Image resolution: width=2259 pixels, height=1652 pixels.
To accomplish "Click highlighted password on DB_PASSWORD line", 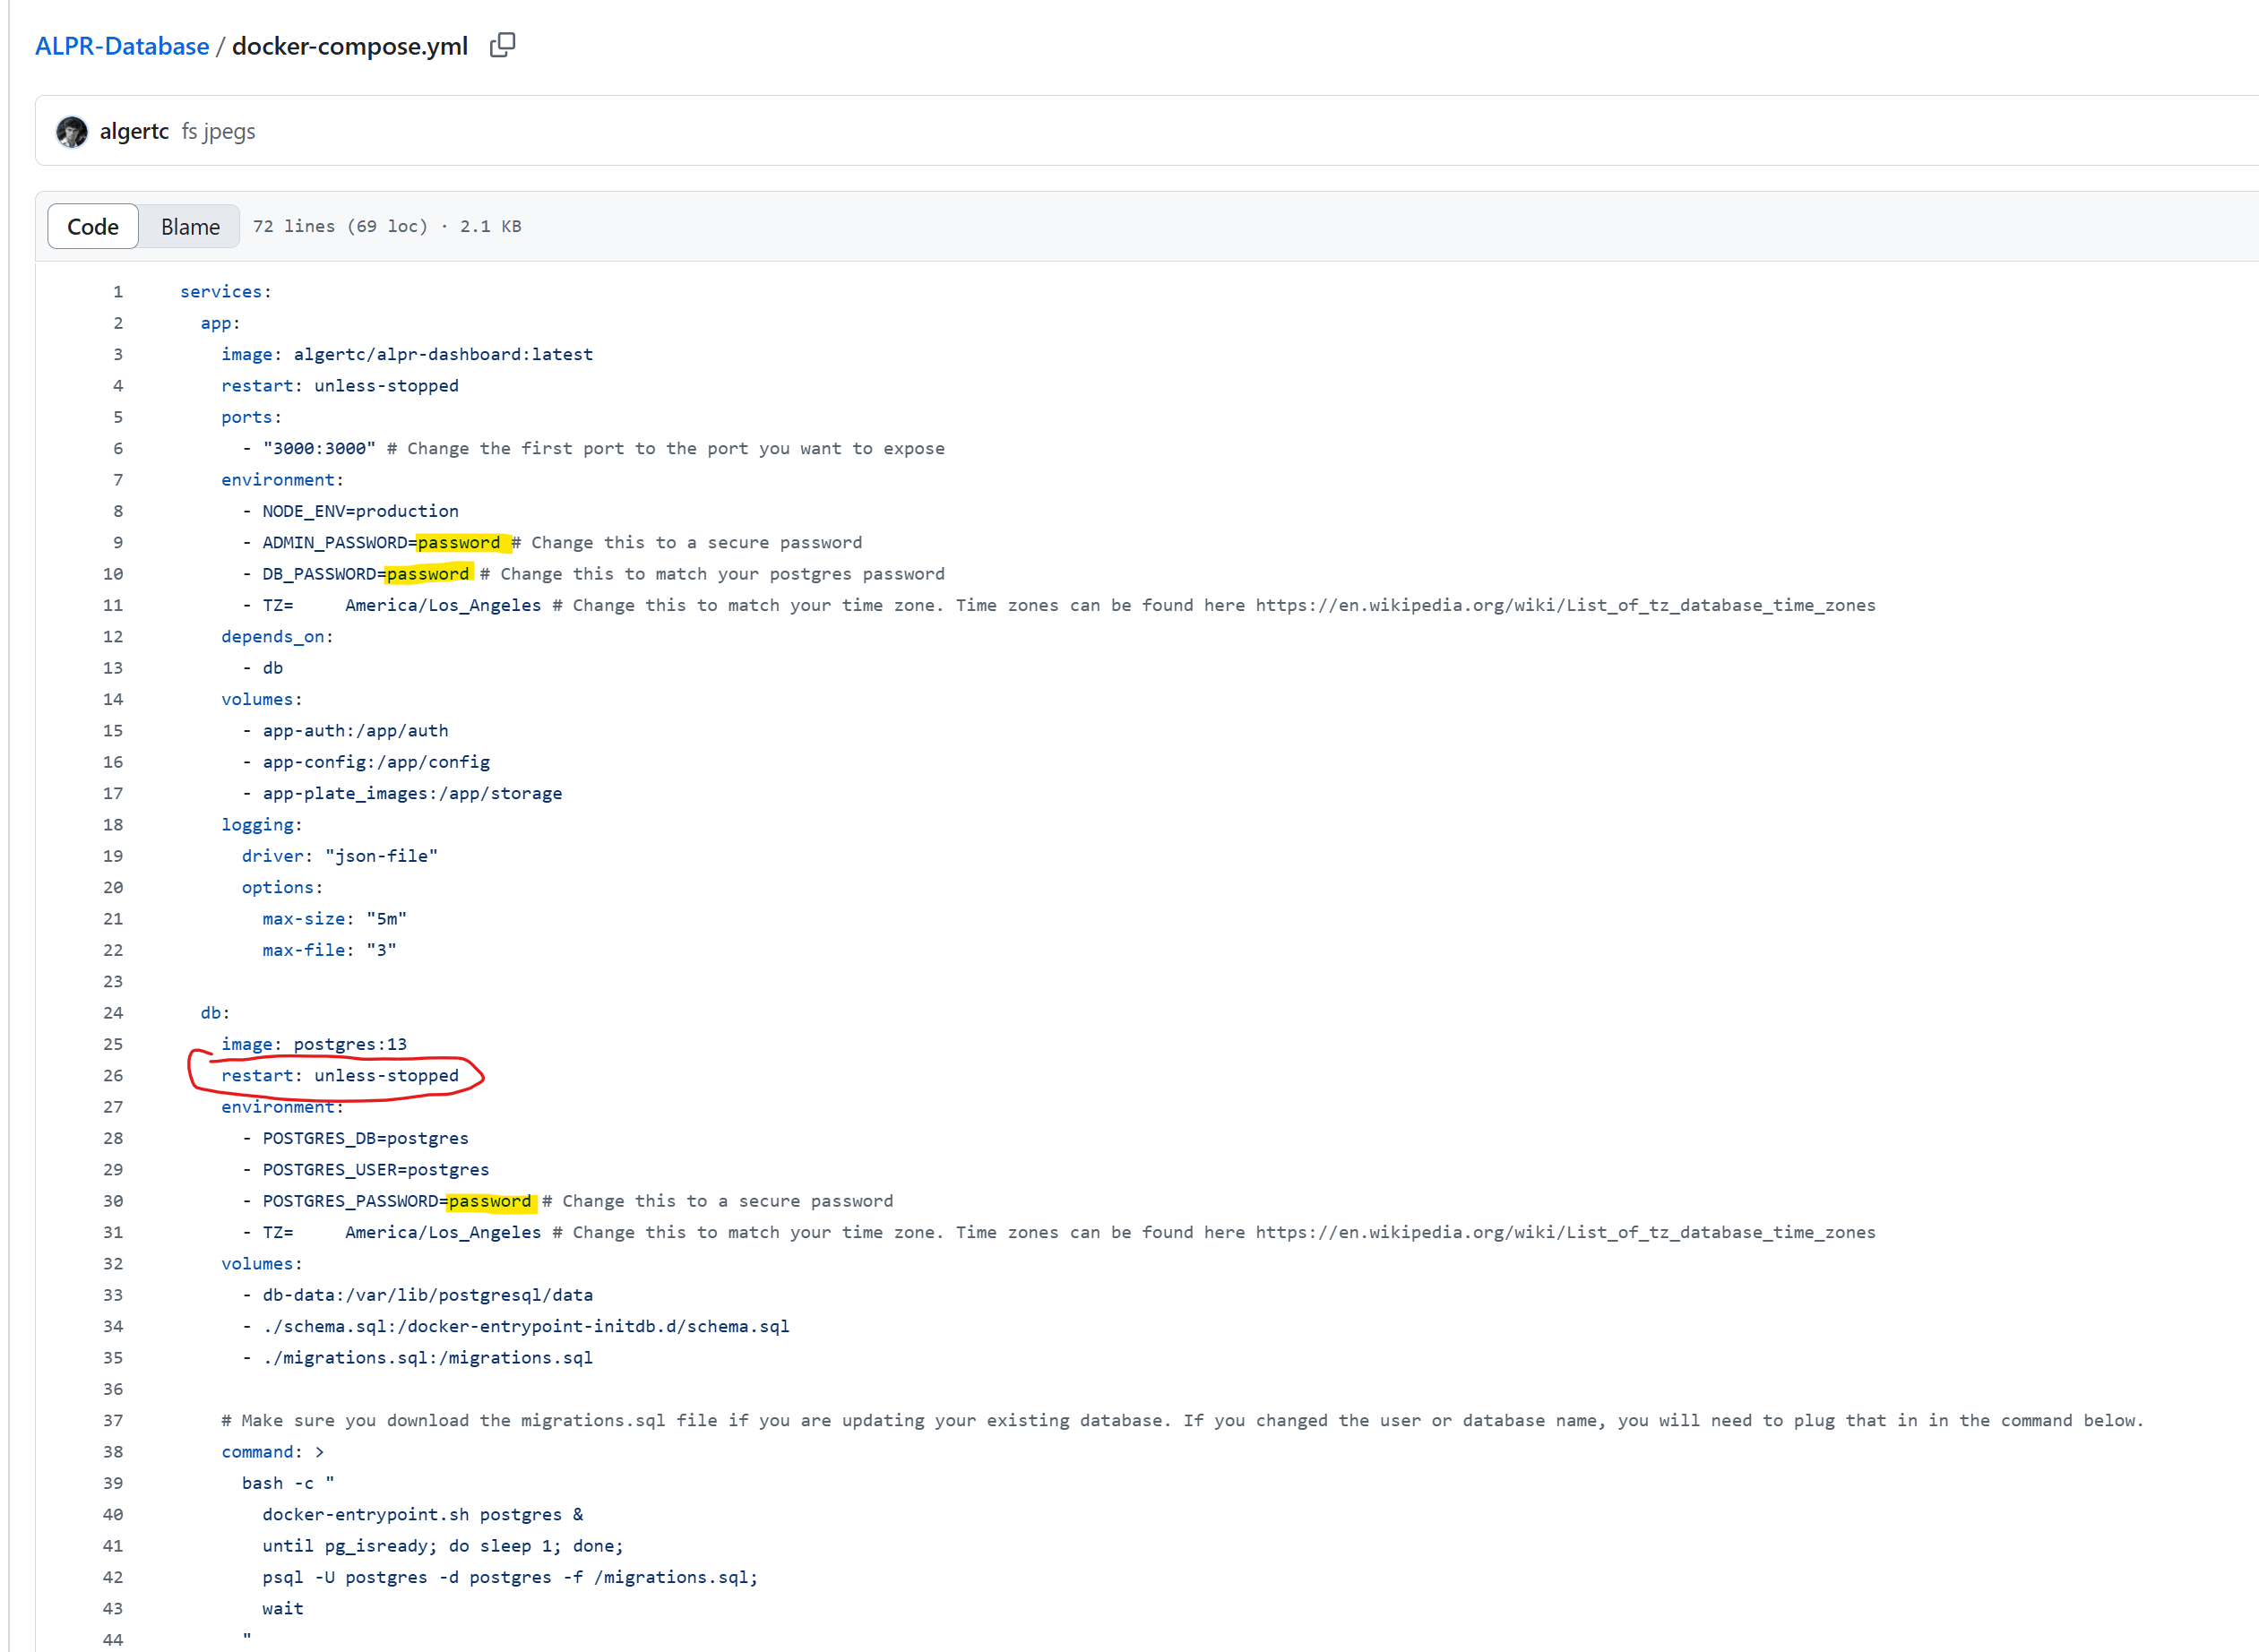I will [428, 574].
